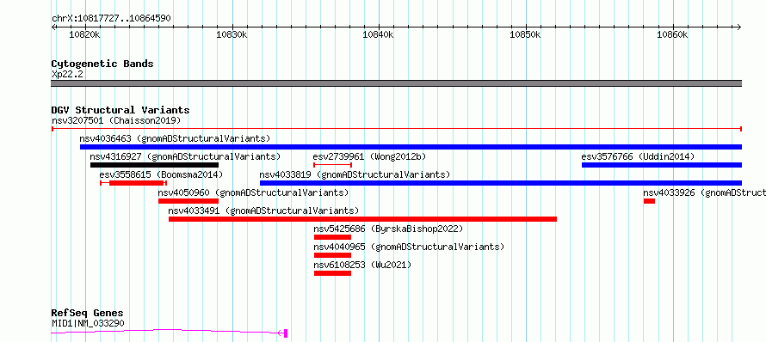Click the Xp22.2 cytogenetic band bar
766x342 pixels.
396,83
